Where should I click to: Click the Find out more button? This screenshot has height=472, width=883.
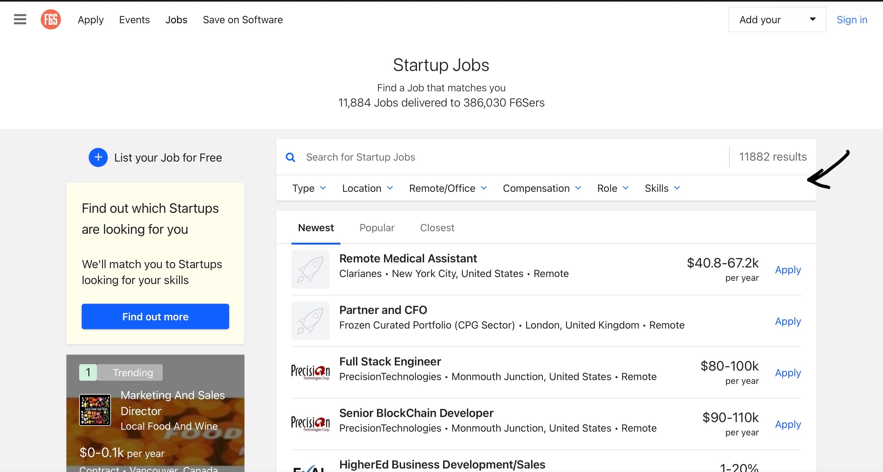coord(155,316)
